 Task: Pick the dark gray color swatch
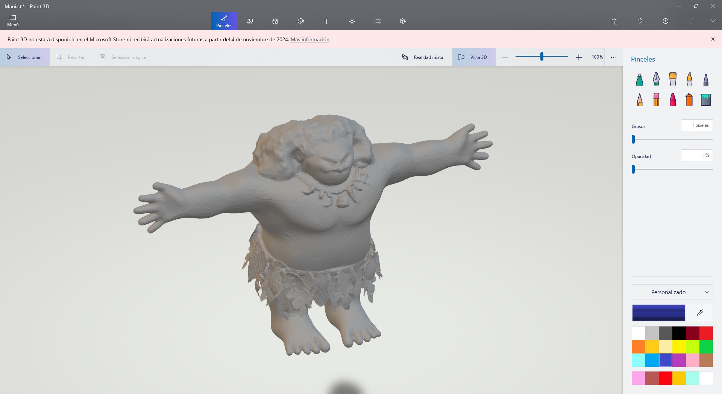(x=666, y=333)
